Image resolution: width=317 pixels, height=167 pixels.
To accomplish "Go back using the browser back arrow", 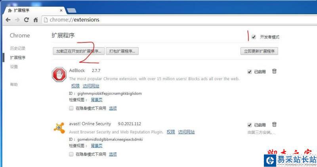I will coord(8,20).
